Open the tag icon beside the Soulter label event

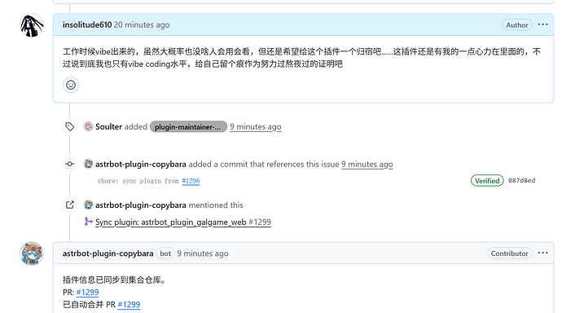point(70,126)
